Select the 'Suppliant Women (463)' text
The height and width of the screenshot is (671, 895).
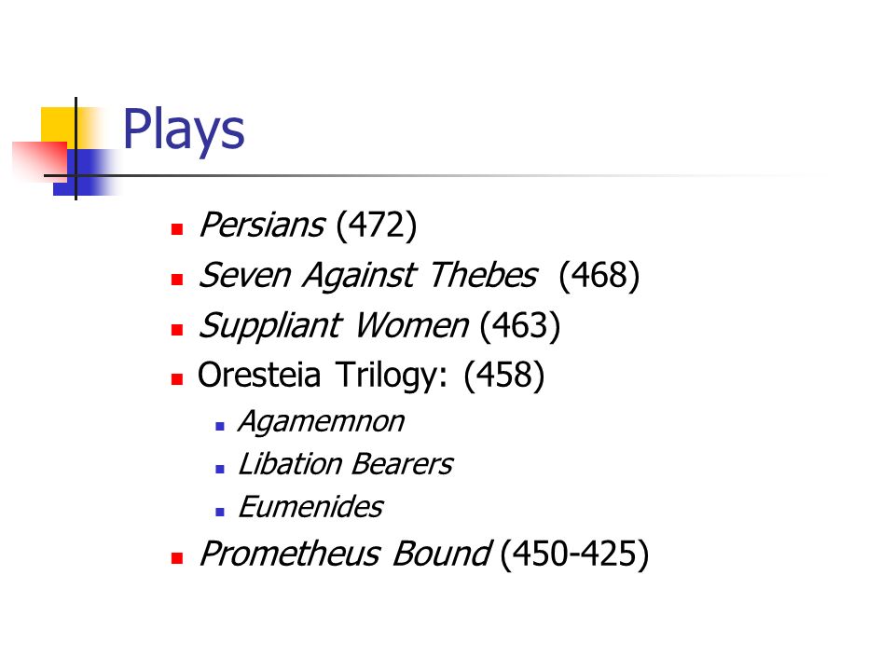pyautogui.click(x=379, y=326)
